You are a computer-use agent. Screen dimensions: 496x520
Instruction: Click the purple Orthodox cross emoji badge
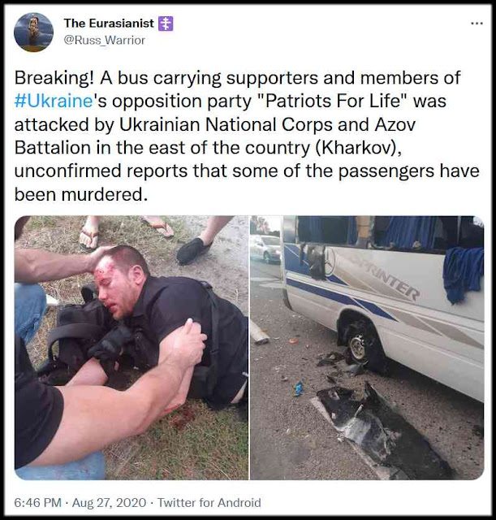click(x=166, y=24)
